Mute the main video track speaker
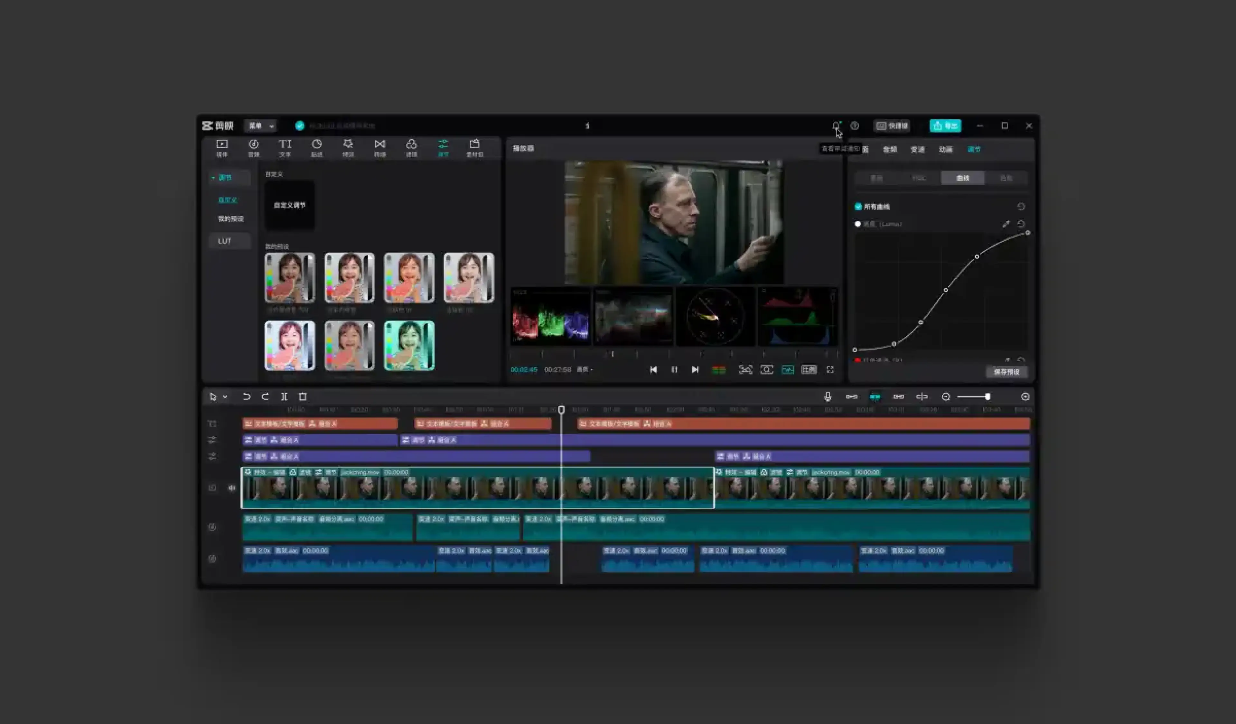This screenshot has height=724, width=1236. tap(231, 488)
